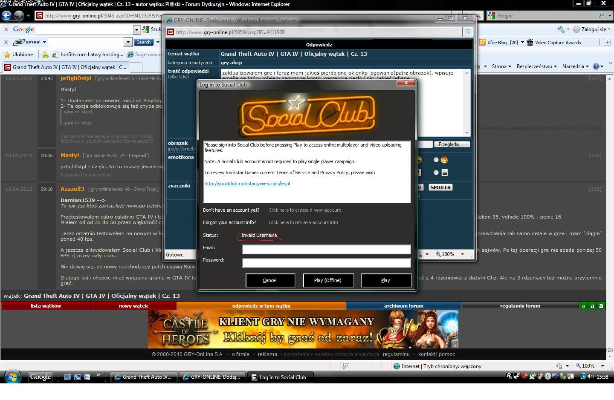Open hotfile.com favorites bar link

click(88, 55)
